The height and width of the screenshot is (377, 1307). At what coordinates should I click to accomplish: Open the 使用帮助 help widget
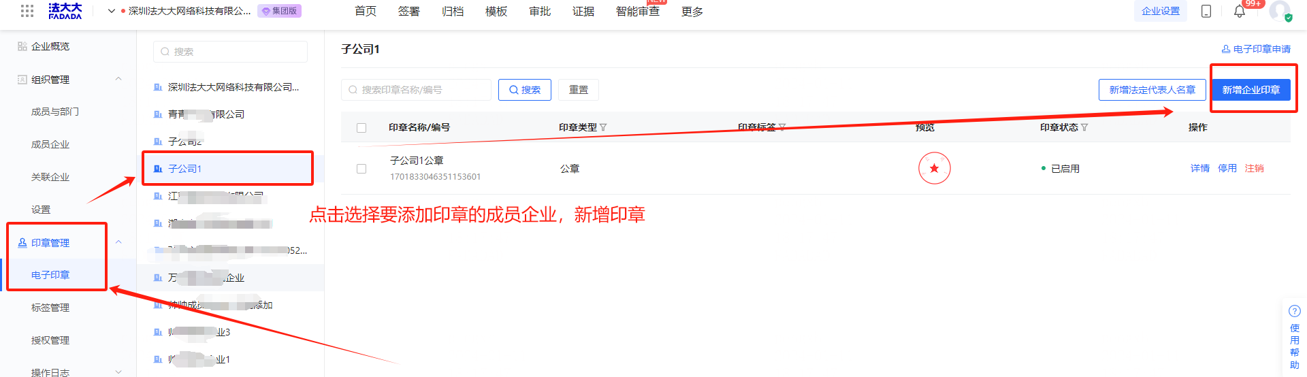[x=1295, y=338]
